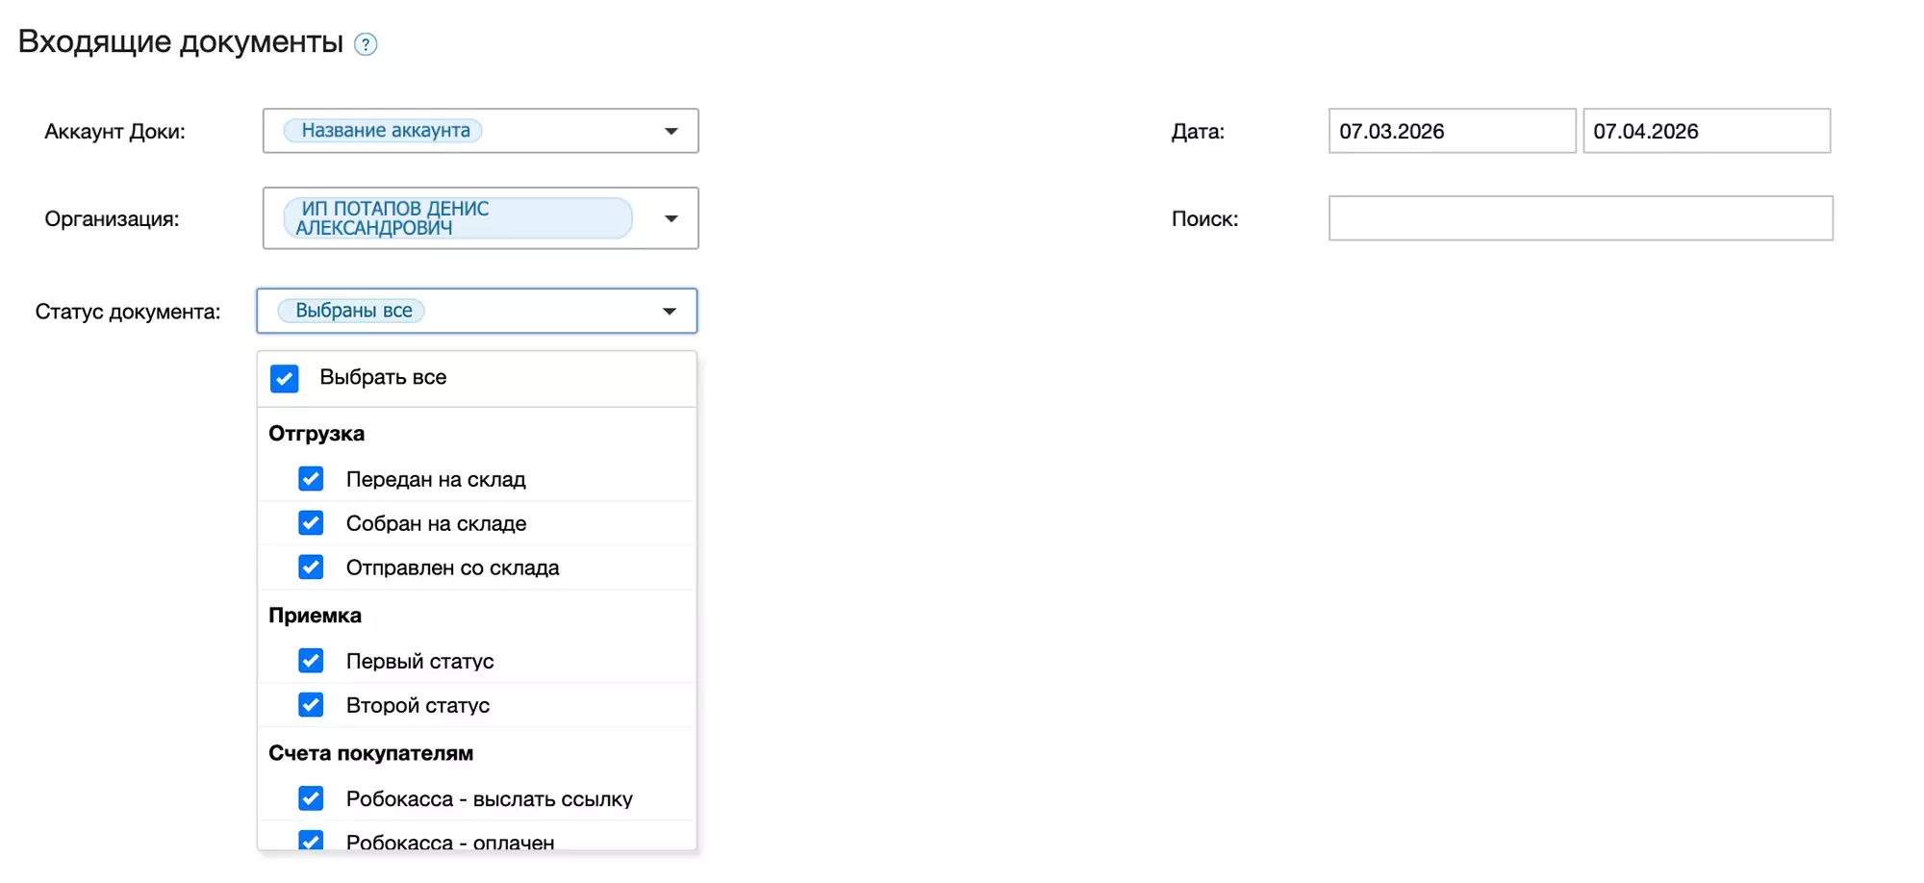The width and height of the screenshot is (1924, 883).
Task: Uncheck 'Передан на склад' status
Action: pyautogui.click(x=311, y=479)
